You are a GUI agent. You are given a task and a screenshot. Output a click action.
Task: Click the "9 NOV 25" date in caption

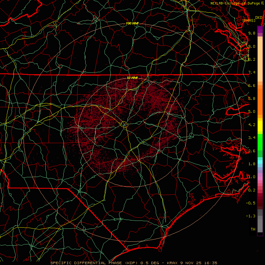click(x=191, y=263)
